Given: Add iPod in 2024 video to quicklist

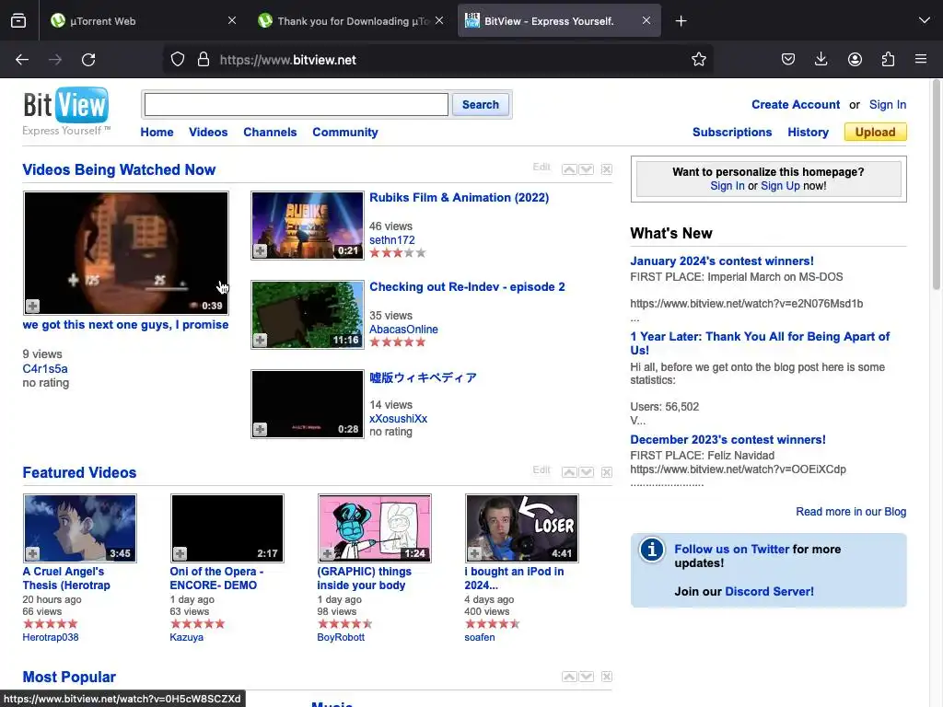Looking at the screenshot, I should pos(474,553).
